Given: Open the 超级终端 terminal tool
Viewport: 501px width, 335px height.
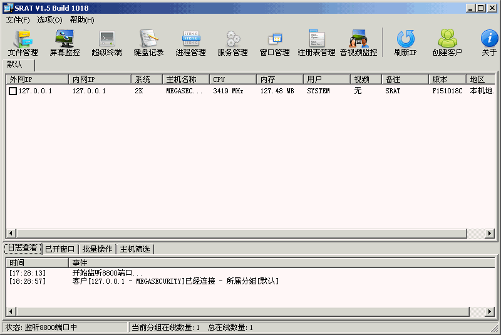Looking at the screenshot, I should 106,43.
